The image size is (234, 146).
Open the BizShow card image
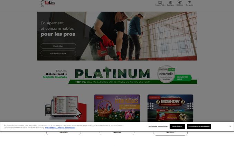tap(170, 108)
